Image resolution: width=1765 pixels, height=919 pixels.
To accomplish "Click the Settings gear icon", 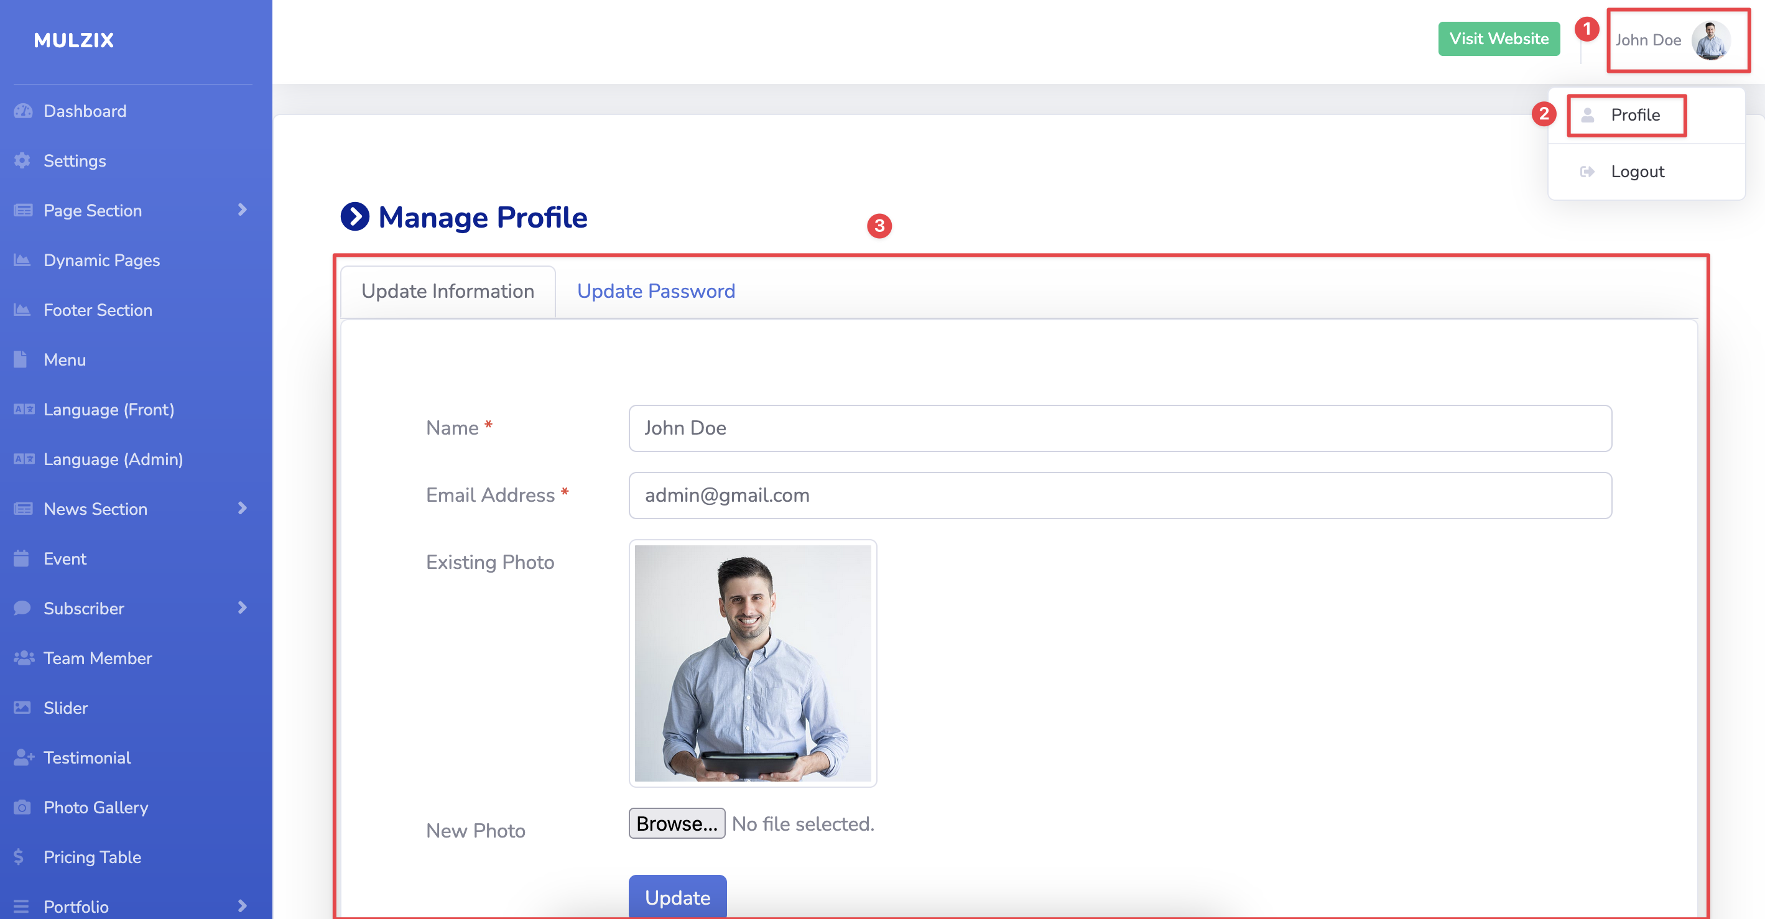I will 22,160.
